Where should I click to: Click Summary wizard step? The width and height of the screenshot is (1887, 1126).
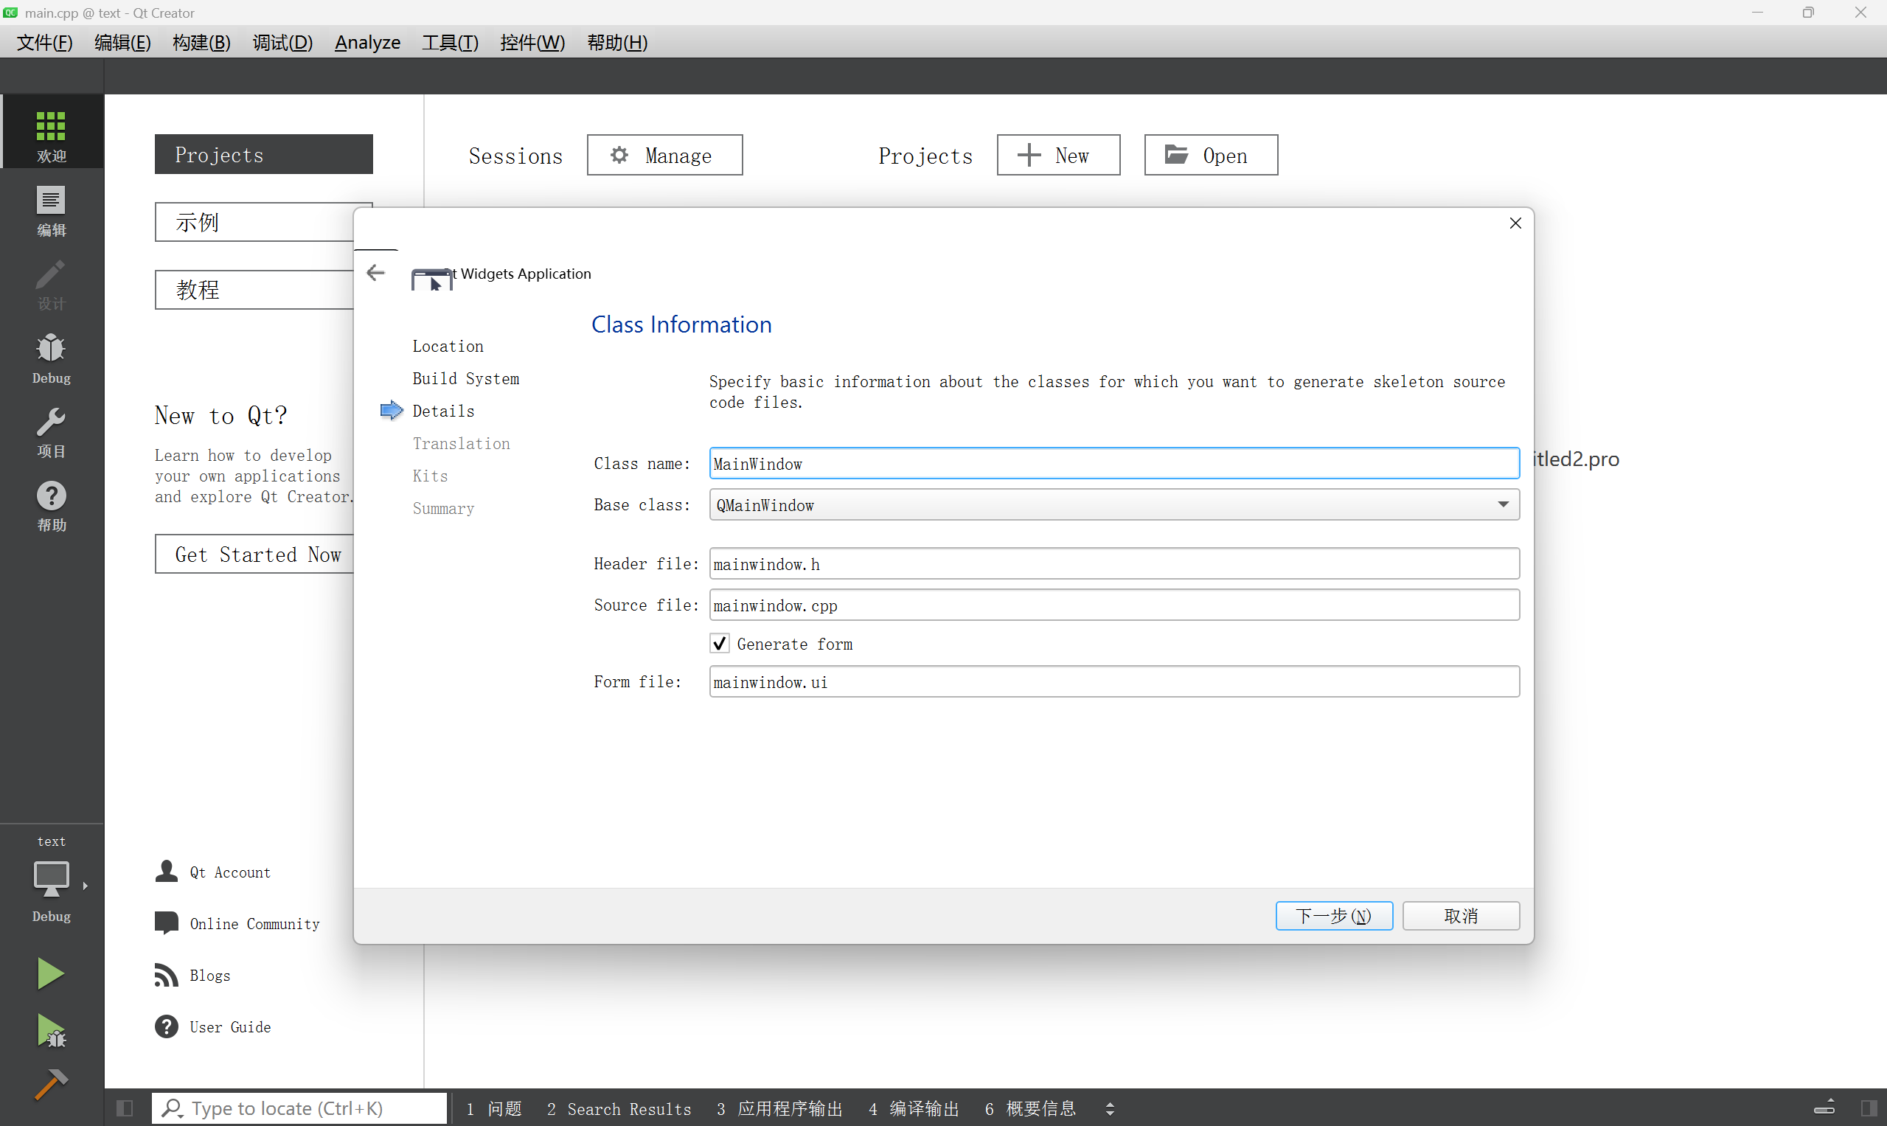tap(443, 508)
